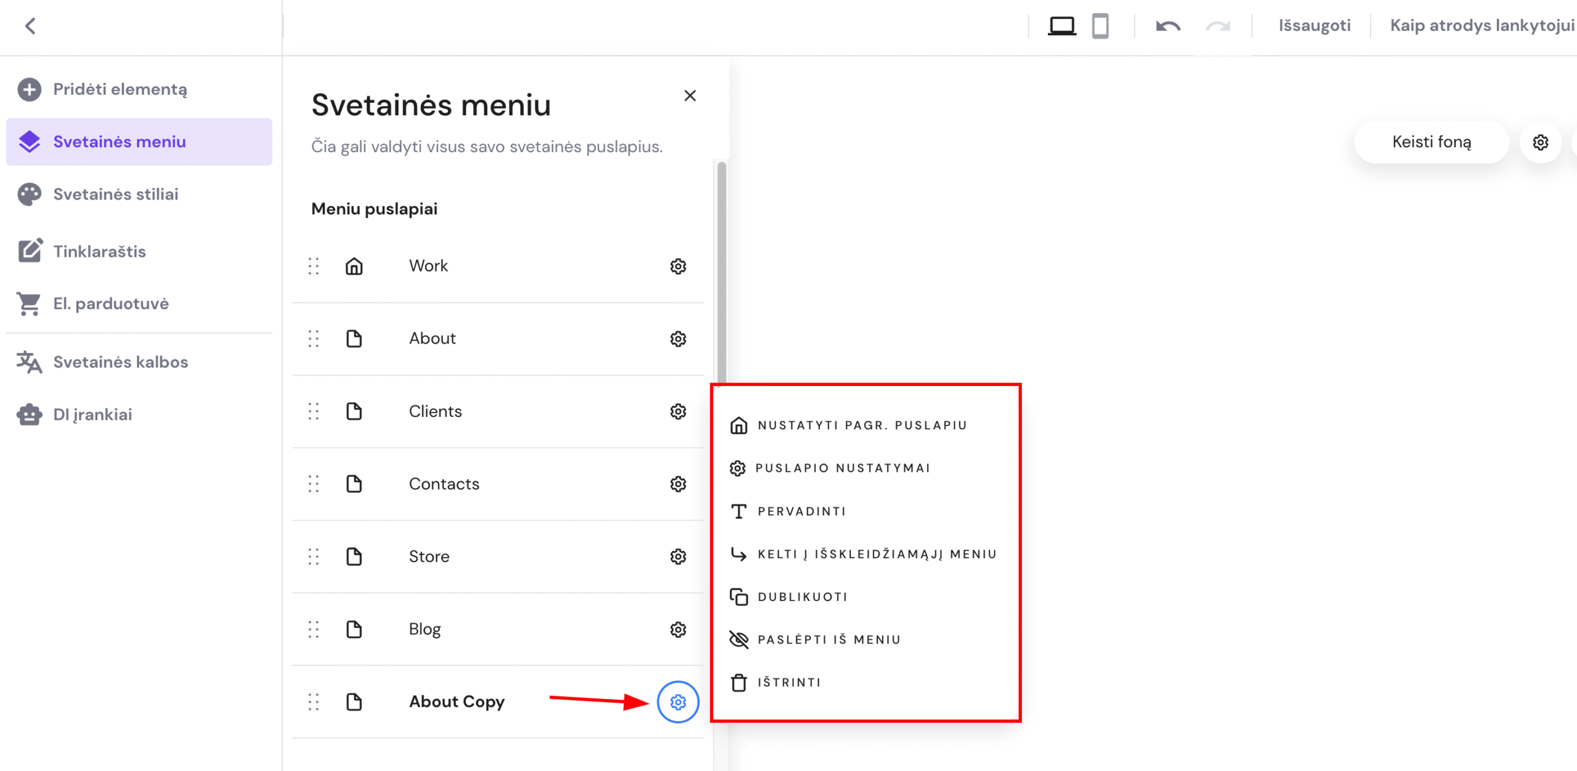
Task: Select Dublikuoti from context menu
Action: [802, 597]
